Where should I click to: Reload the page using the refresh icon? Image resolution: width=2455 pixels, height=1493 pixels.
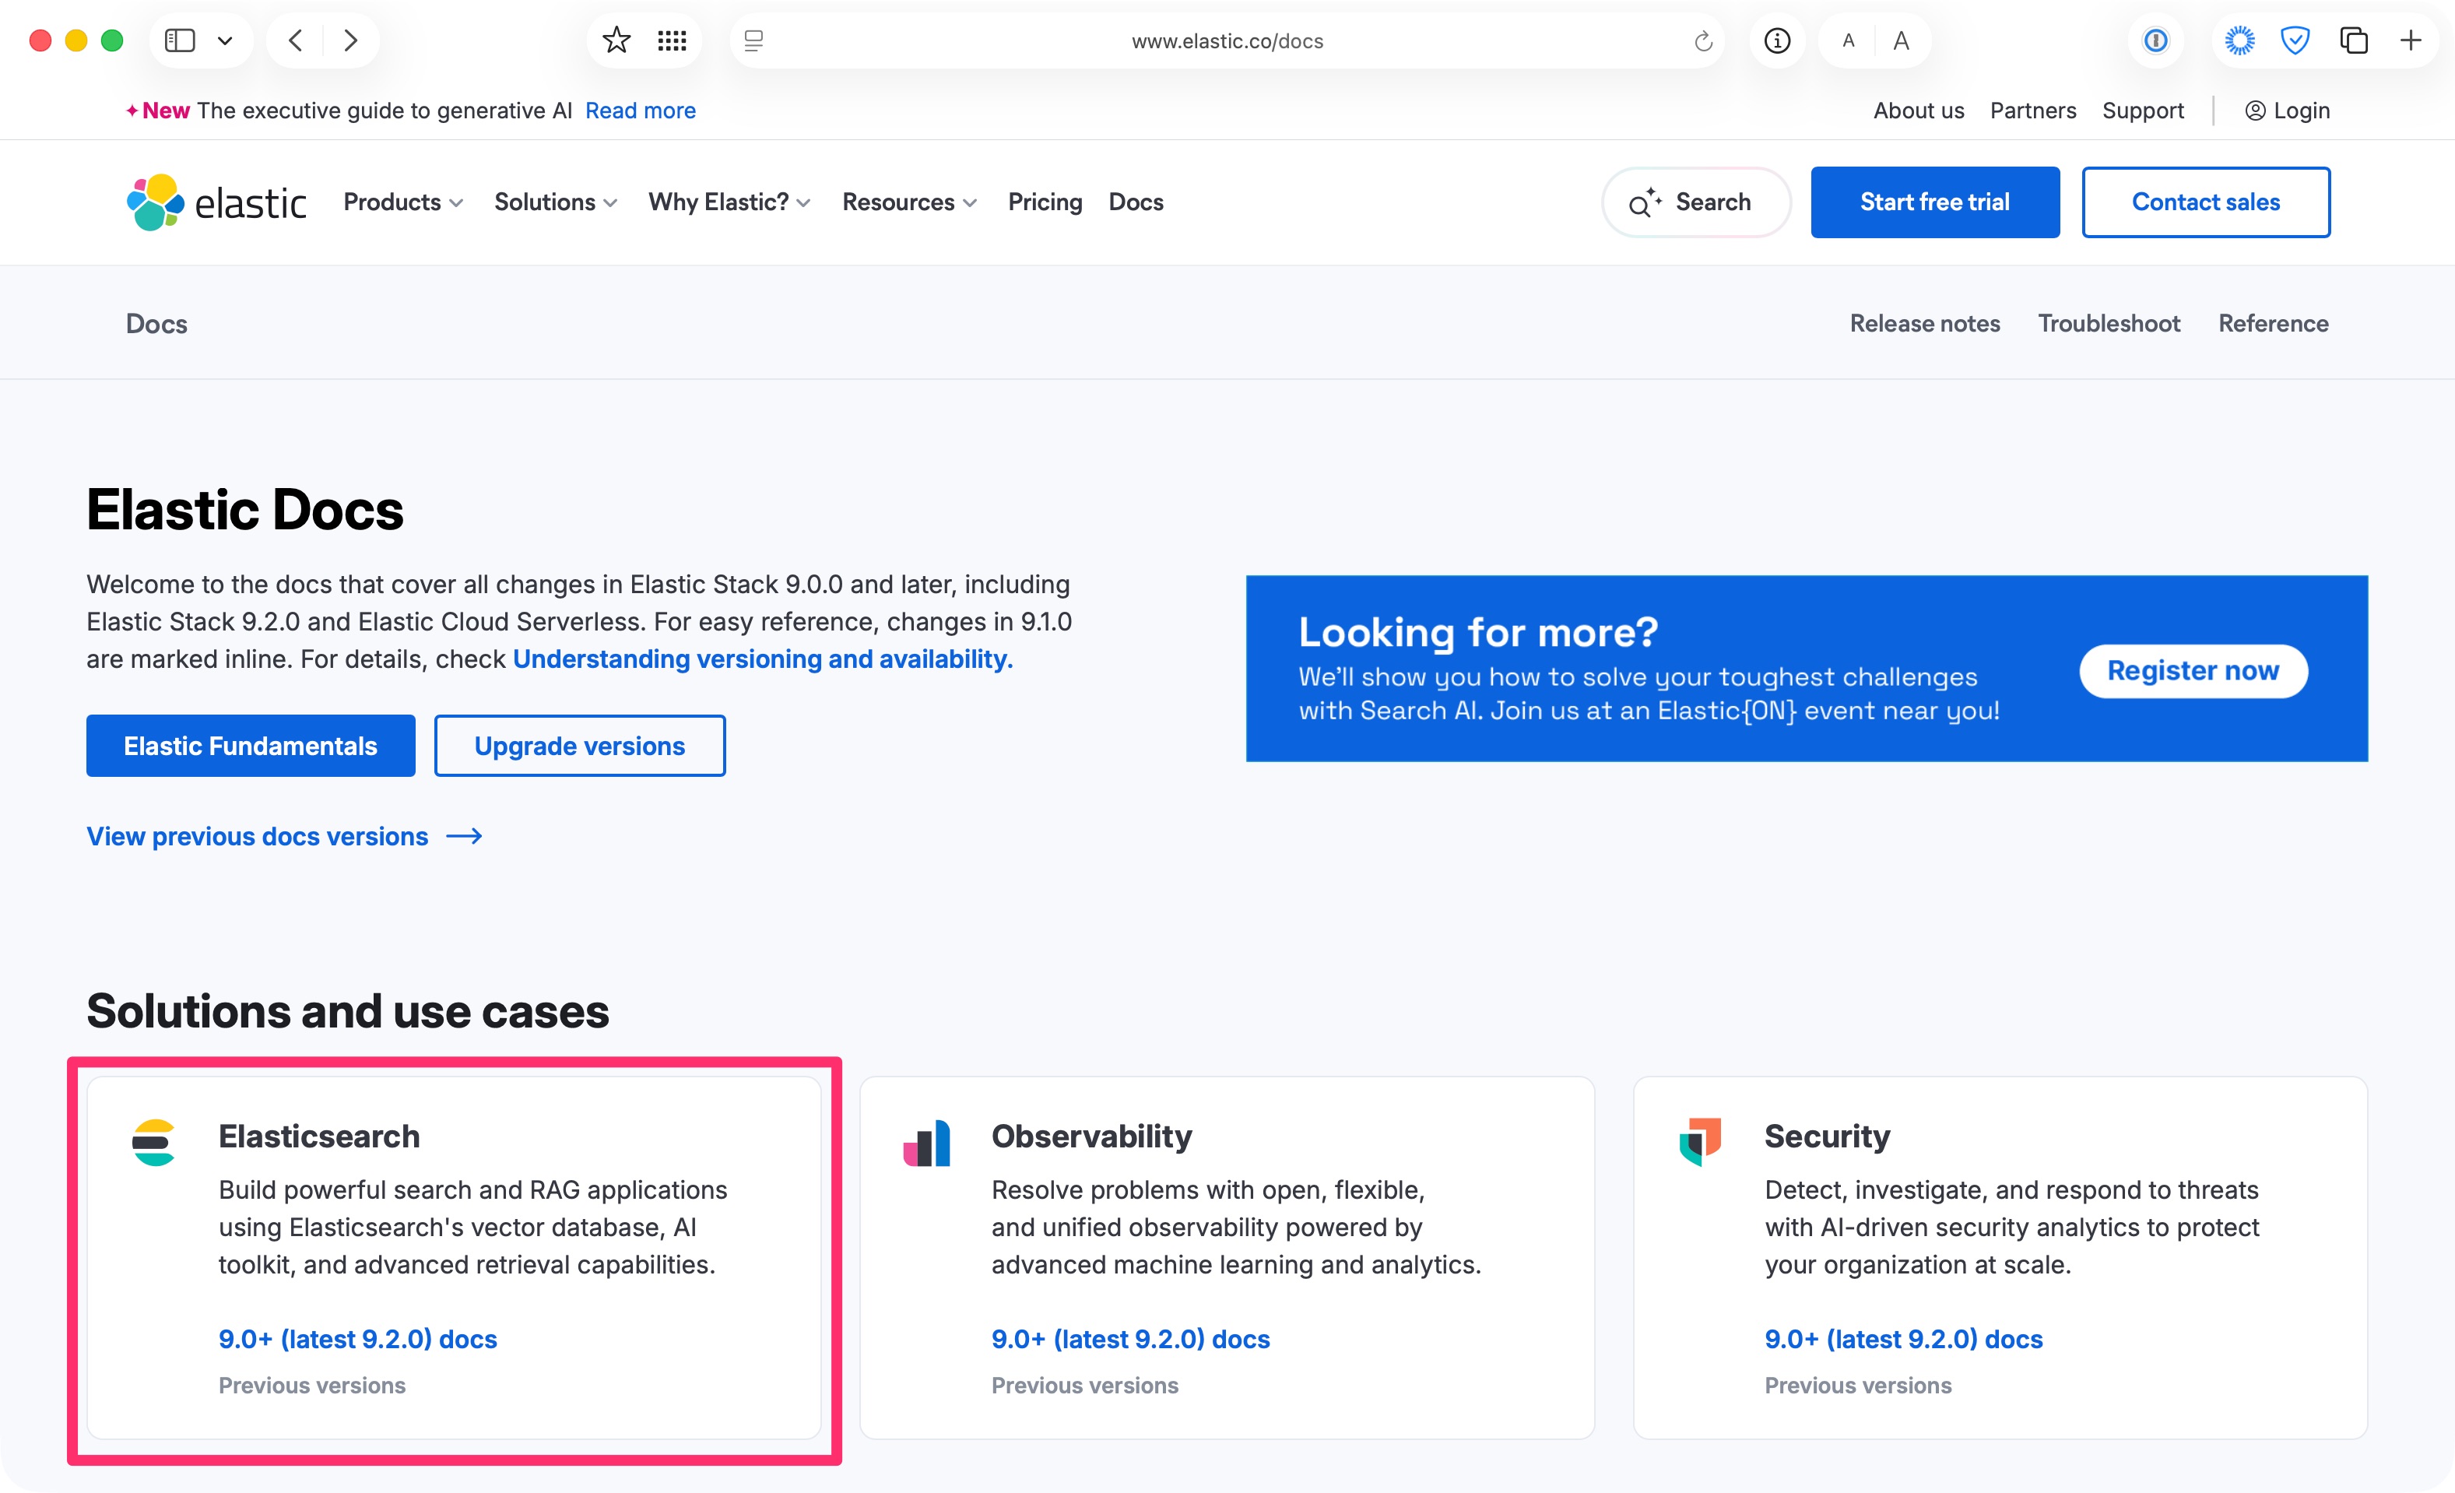pyautogui.click(x=1702, y=40)
